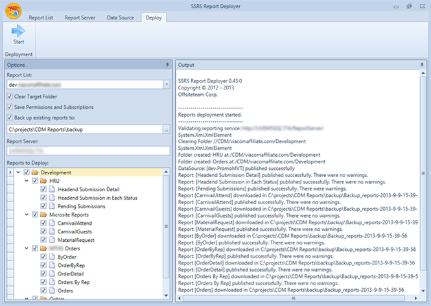This screenshot has width=431, height=306.
Task: Toggle Clear Target Folder checkbox
Action: point(10,97)
